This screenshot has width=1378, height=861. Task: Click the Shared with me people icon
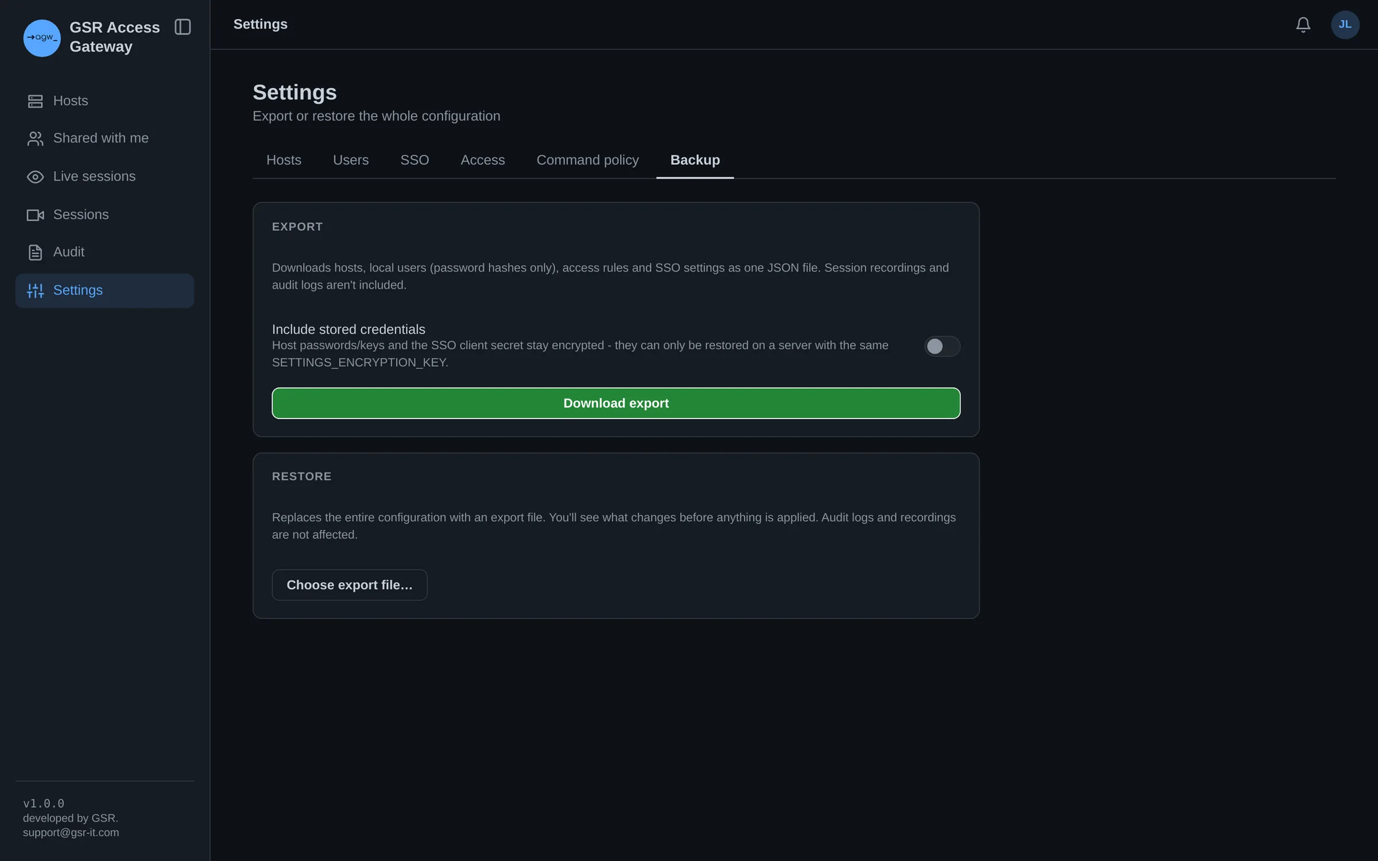[x=36, y=138]
